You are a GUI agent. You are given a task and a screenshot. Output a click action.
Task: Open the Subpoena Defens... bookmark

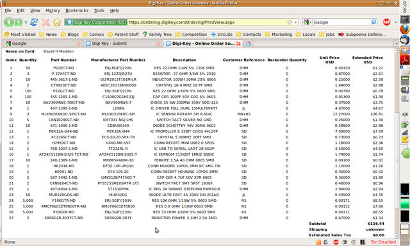362,34
